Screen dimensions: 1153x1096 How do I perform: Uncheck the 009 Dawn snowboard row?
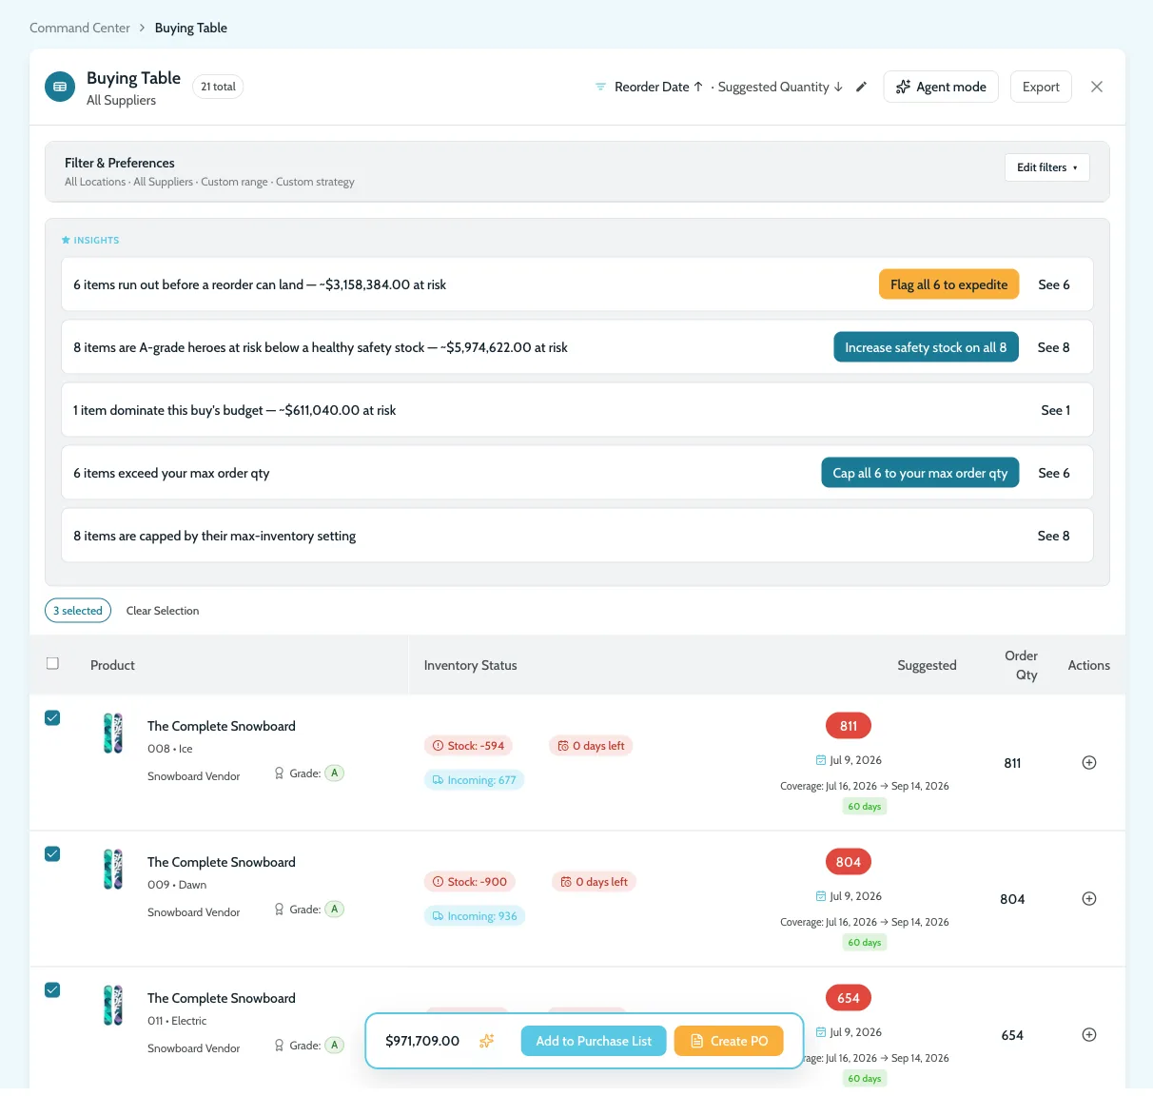tap(52, 854)
